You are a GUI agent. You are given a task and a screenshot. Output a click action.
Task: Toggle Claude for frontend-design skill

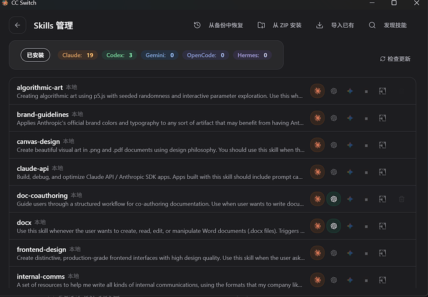[x=318, y=252]
